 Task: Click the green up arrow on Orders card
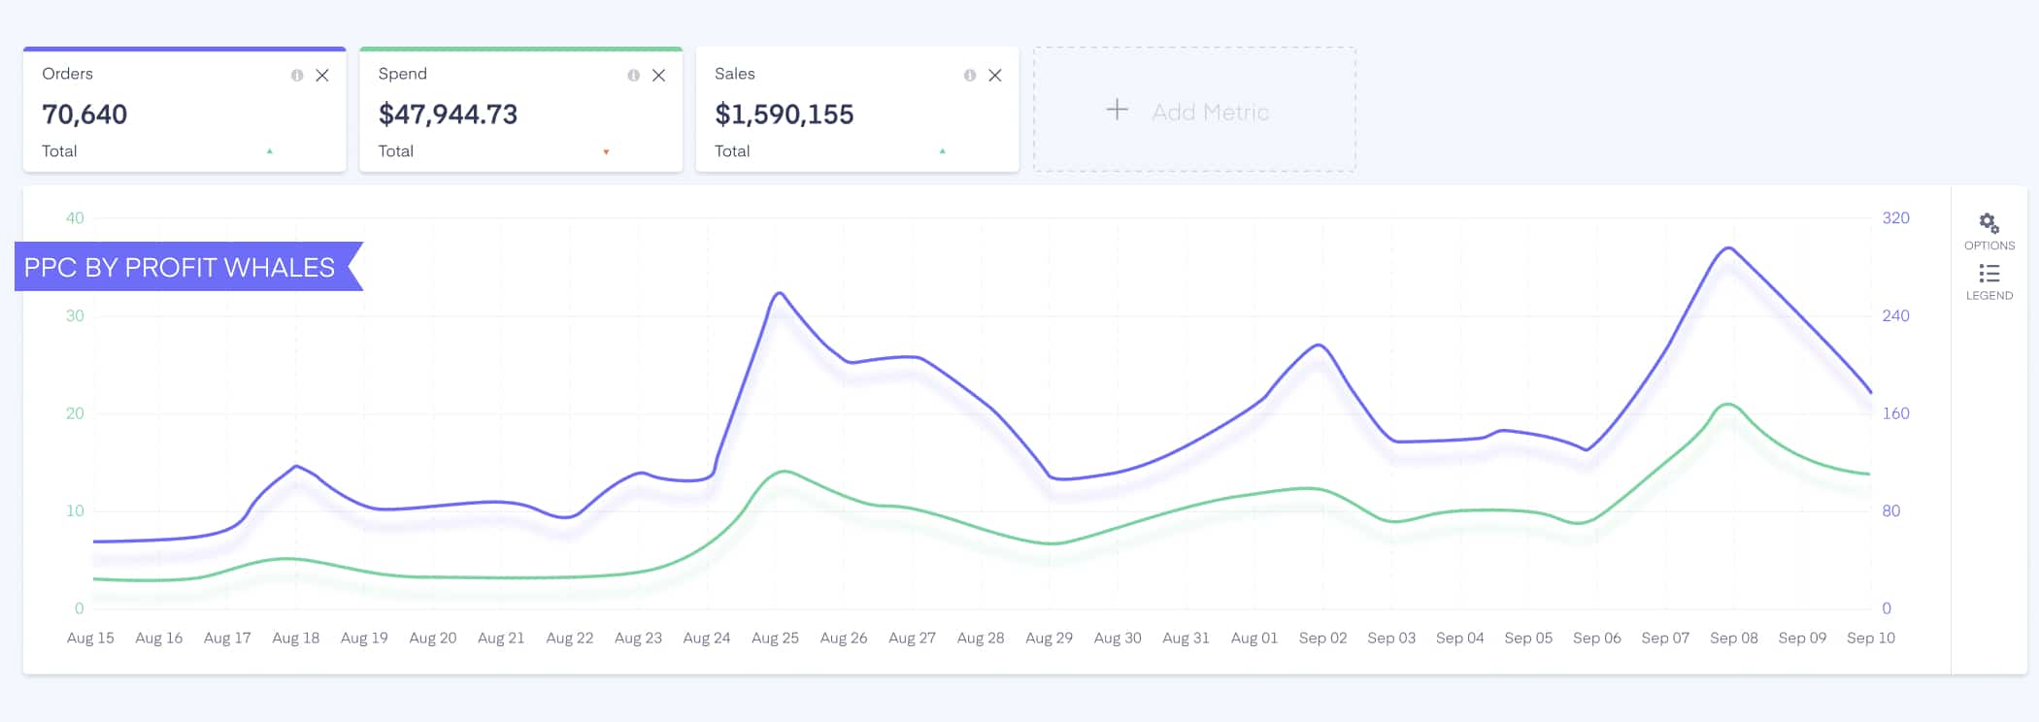click(270, 151)
